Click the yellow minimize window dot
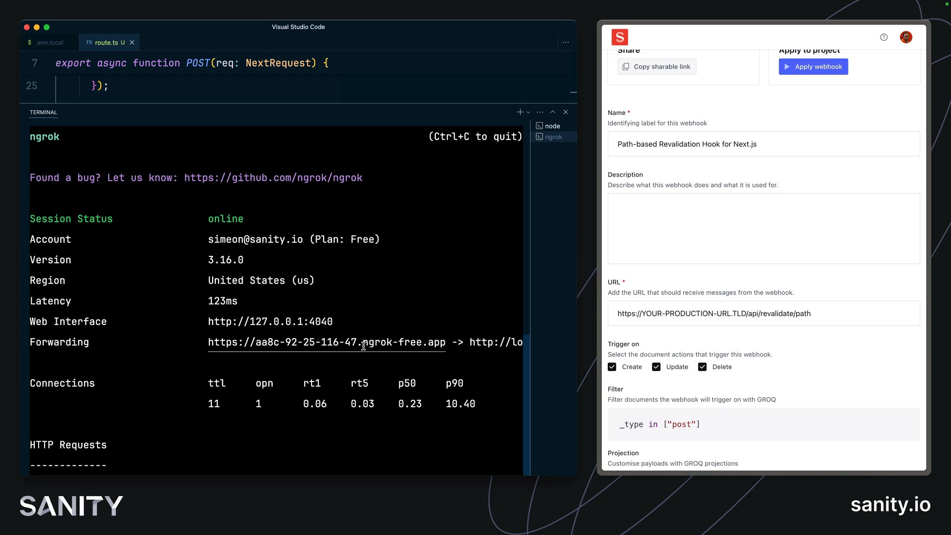 coord(37,27)
